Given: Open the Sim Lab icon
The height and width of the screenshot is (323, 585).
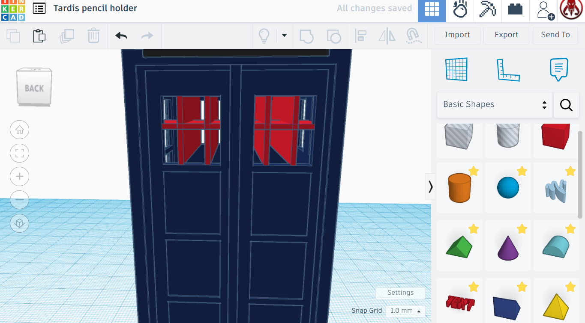Looking at the screenshot, I should coord(460,9).
